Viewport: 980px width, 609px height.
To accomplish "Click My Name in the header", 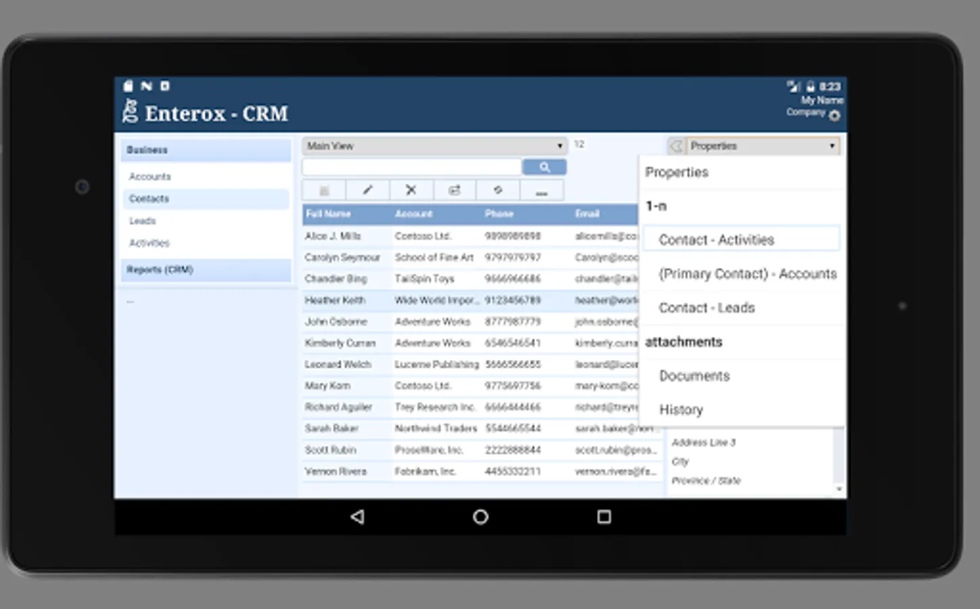I will click(822, 100).
